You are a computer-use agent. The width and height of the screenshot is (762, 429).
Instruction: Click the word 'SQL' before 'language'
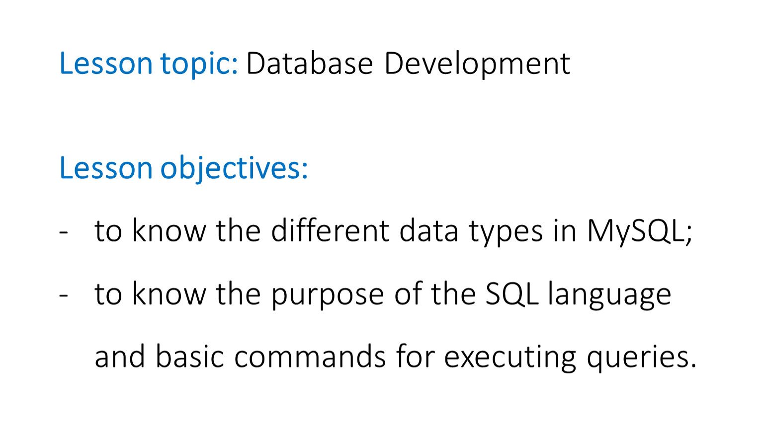pyautogui.click(x=511, y=294)
